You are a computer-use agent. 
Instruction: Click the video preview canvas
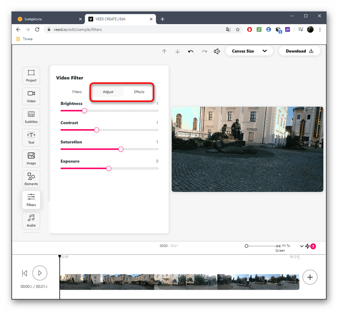pos(247,149)
